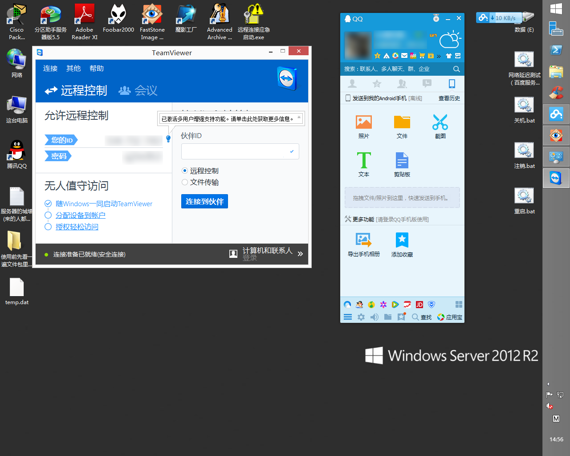
Task: Change QQ skin with the shirt icon
Action: 449,56
